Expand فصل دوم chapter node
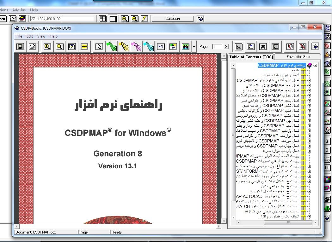This screenshot has height=242, width=332. coord(309,85)
